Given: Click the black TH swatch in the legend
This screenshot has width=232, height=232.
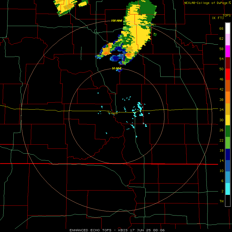Looking at the screenshot, I should [228, 201].
